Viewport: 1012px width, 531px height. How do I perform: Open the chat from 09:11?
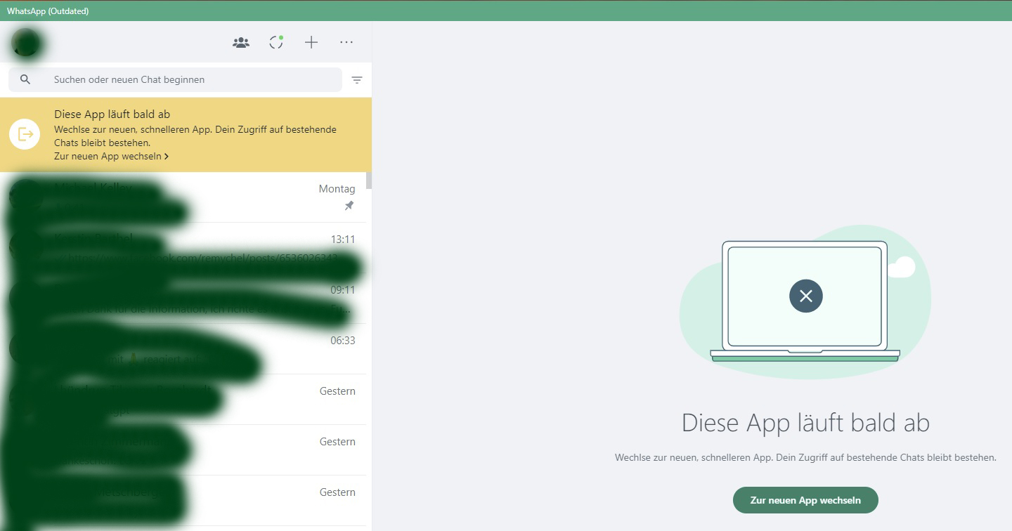(x=183, y=299)
